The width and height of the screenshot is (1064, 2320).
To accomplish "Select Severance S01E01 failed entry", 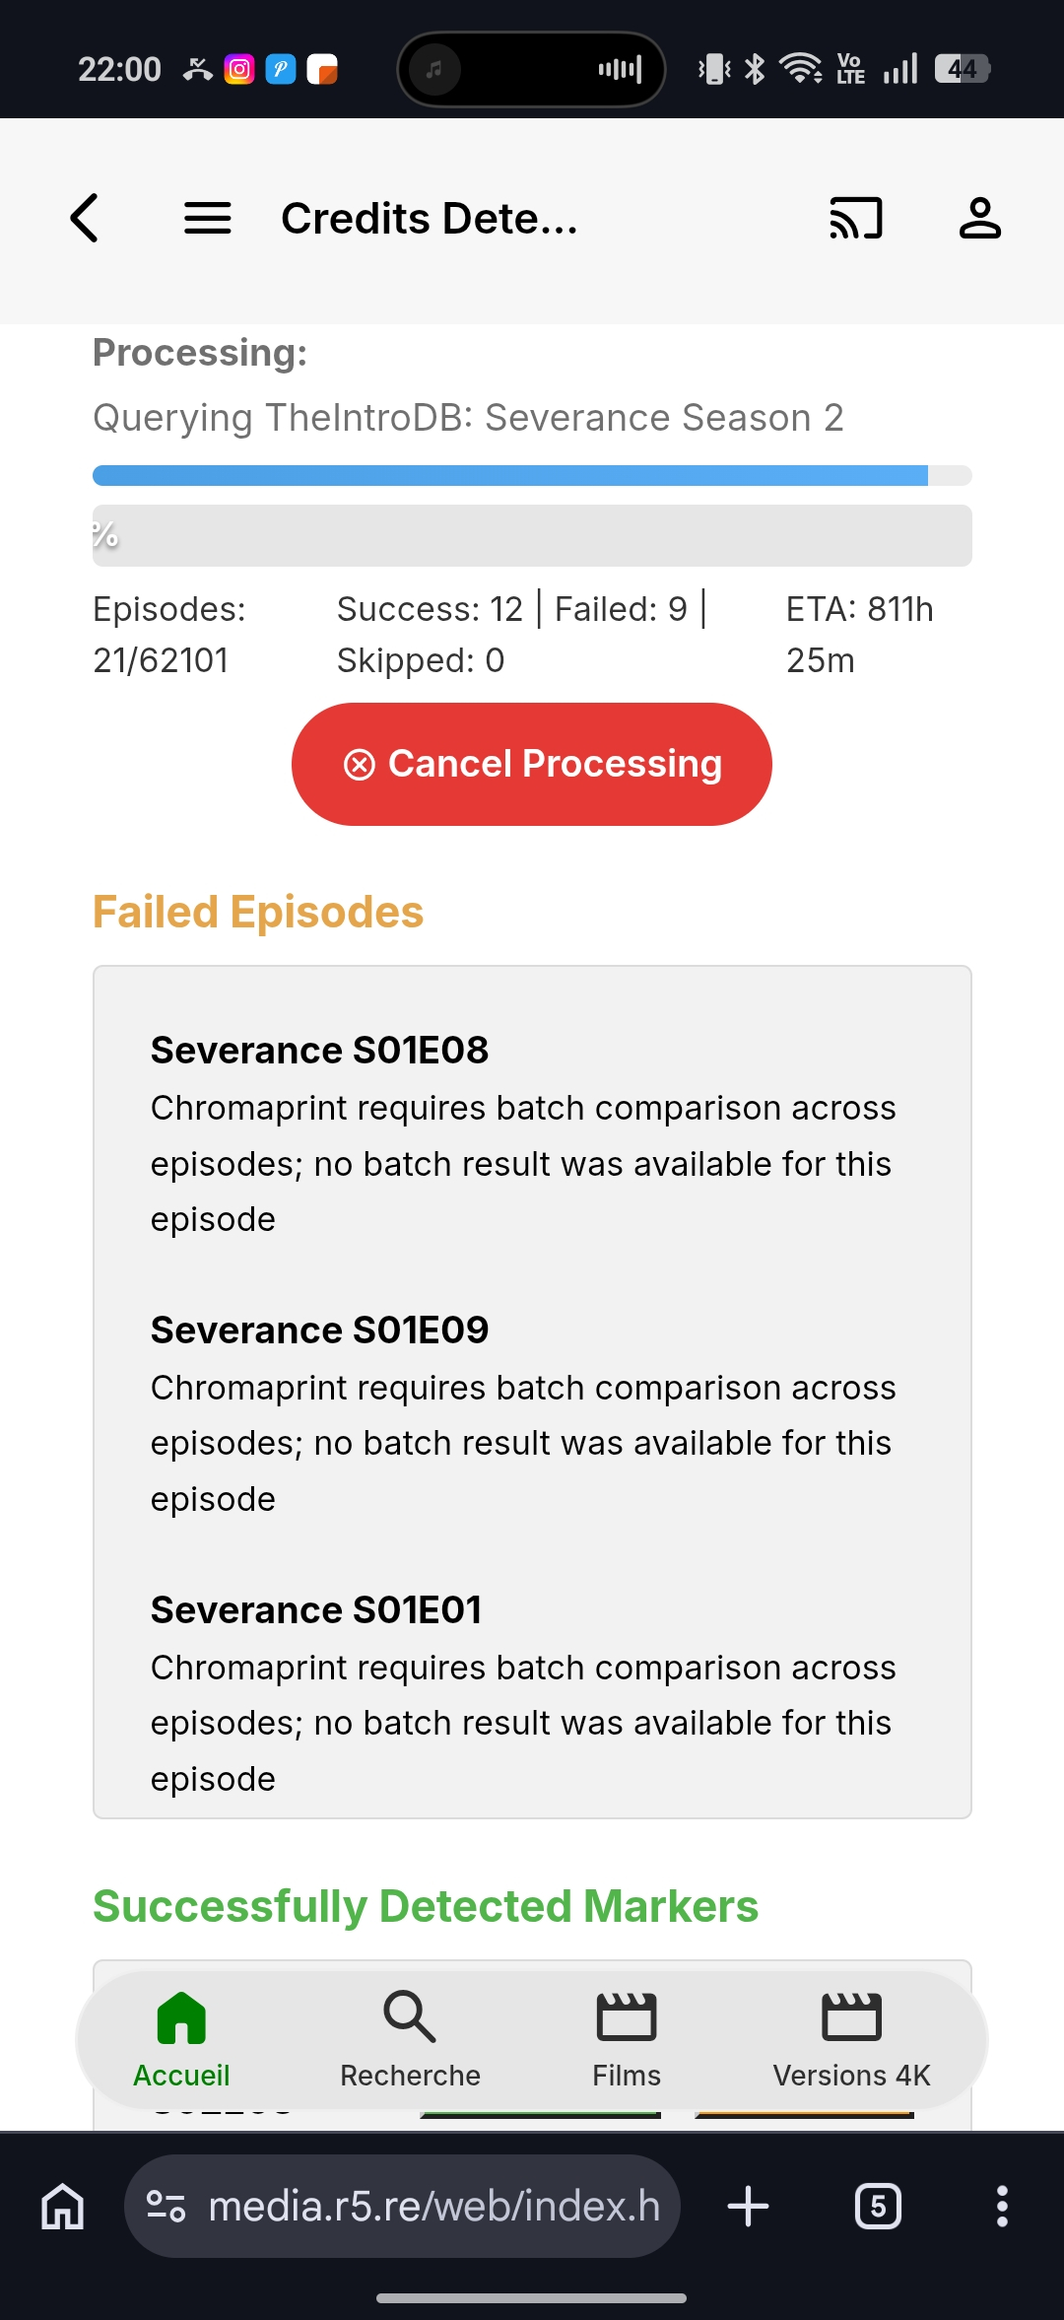I will pyautogui.click(x=532, y=1694).
